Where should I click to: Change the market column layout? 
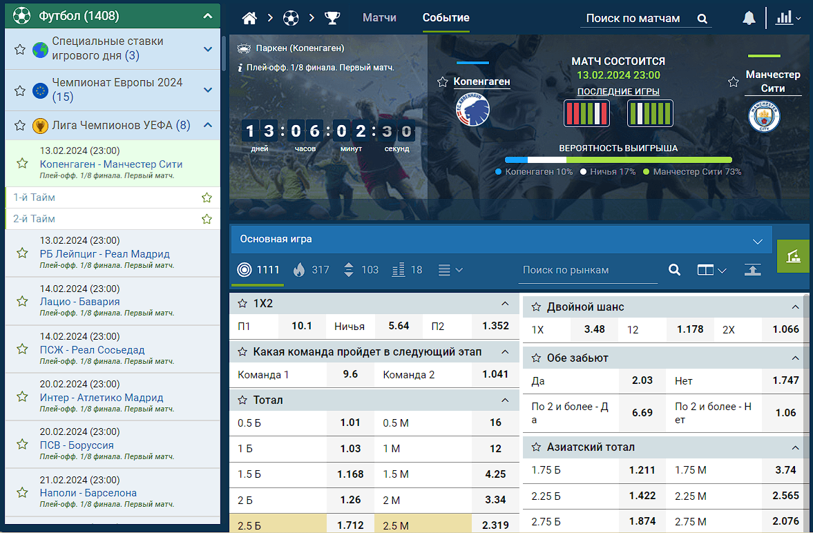click(711, 270)
